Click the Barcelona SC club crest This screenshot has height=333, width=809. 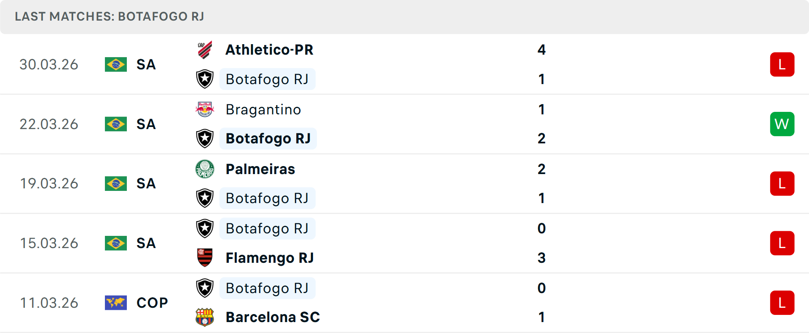[205, 317]
